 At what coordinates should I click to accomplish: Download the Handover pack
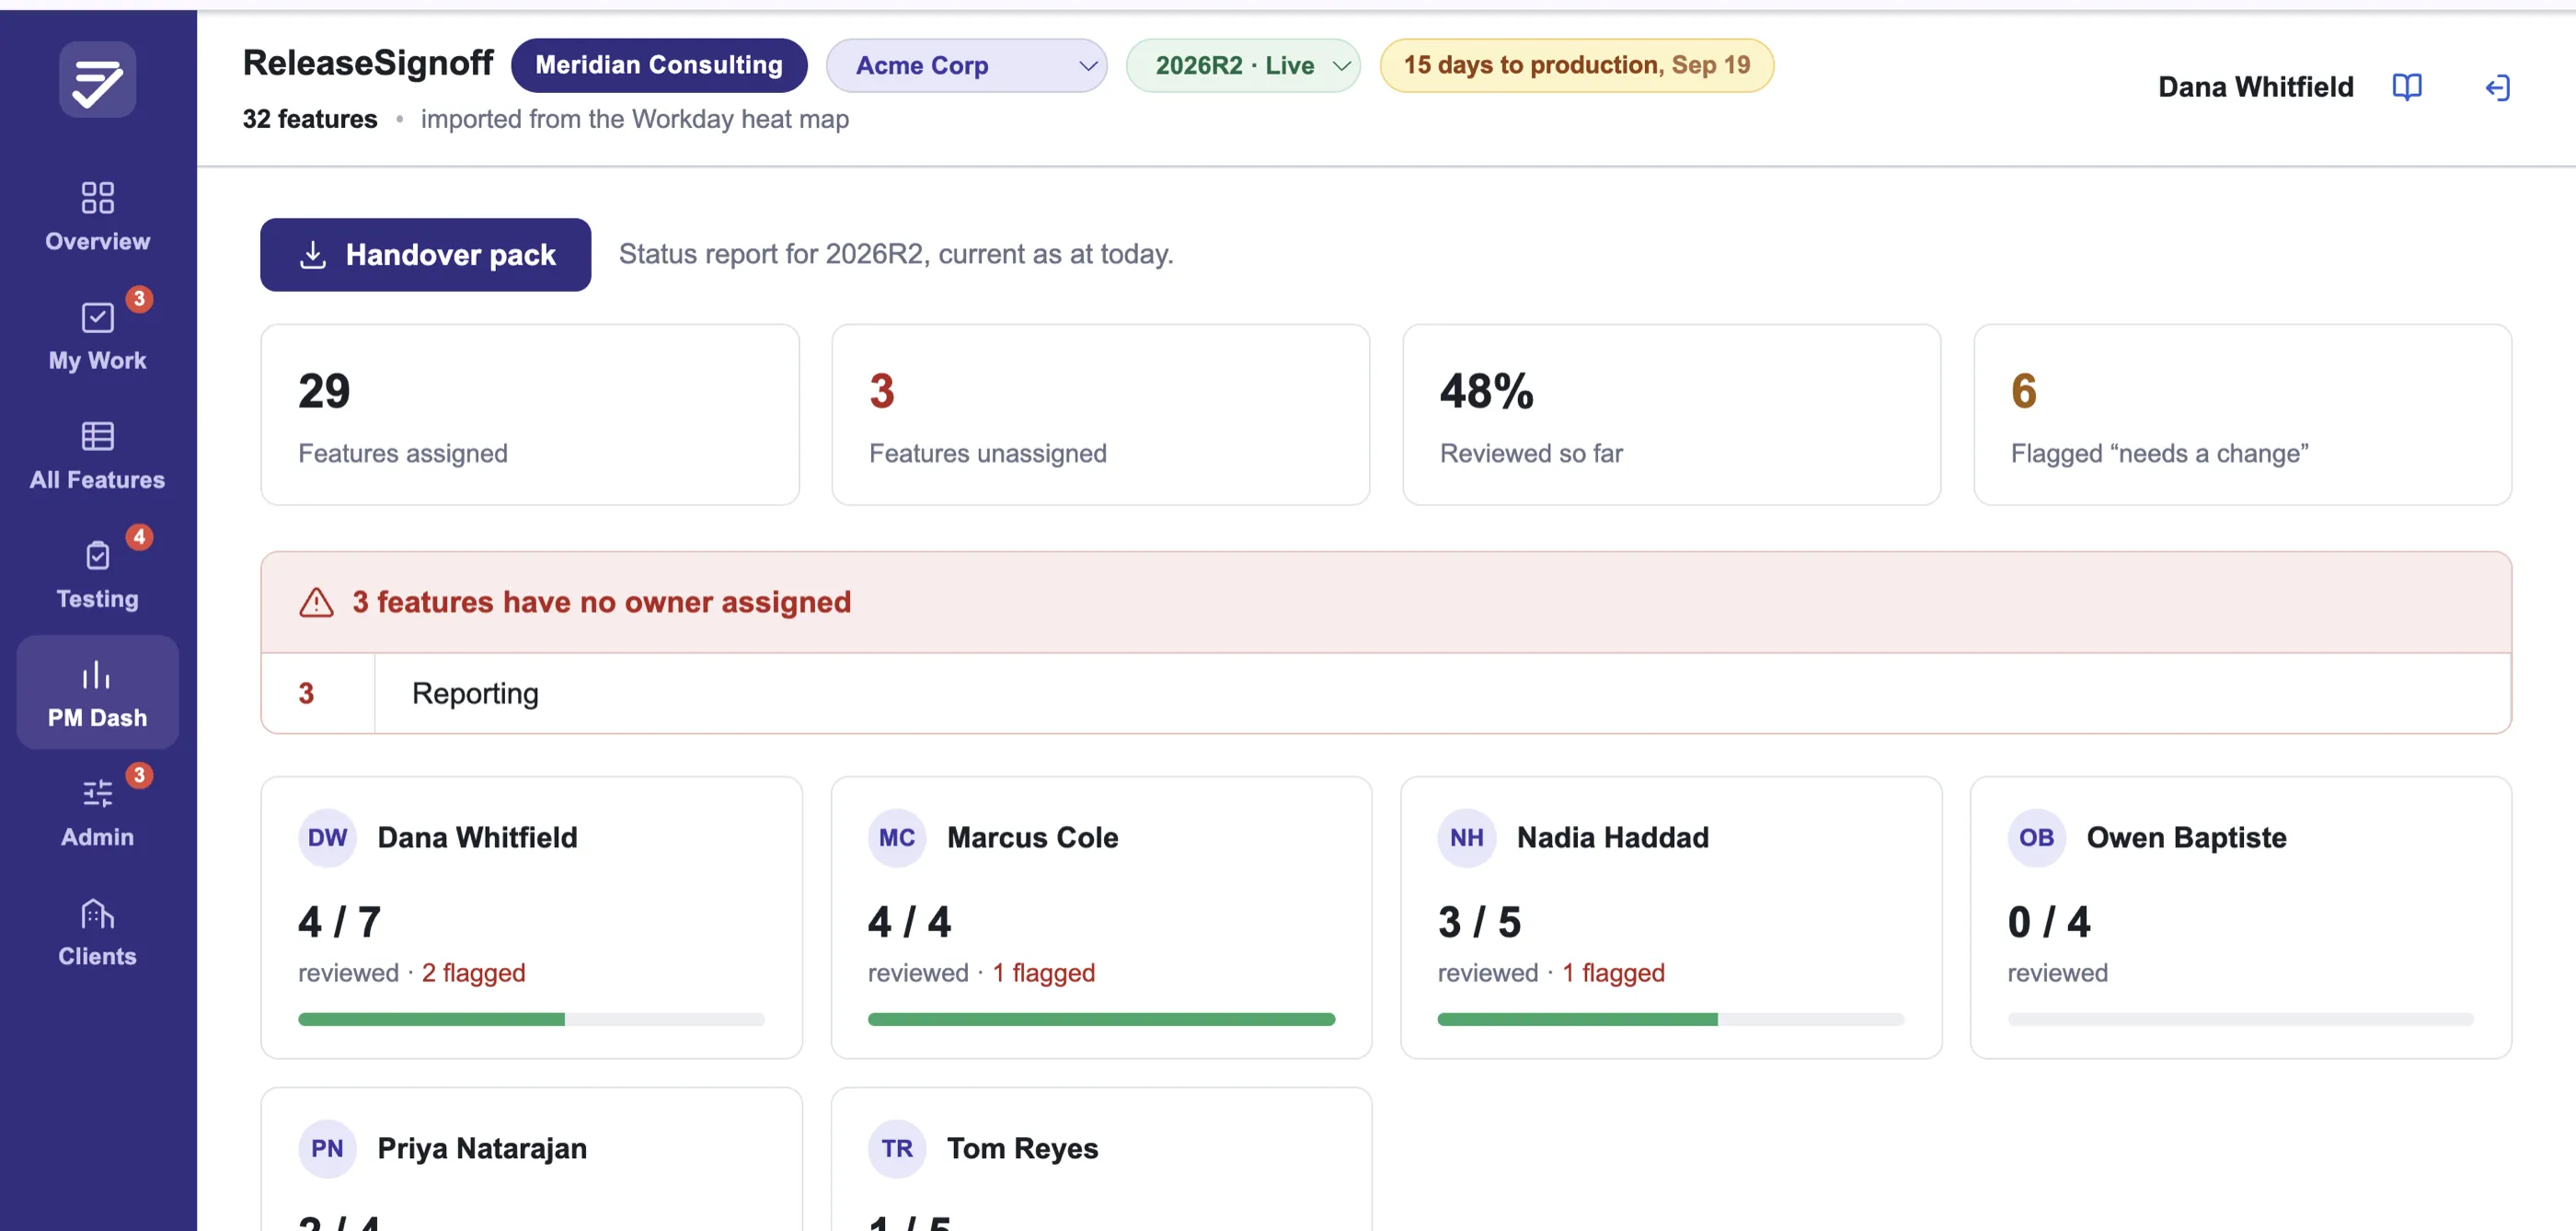click(425, 254)
